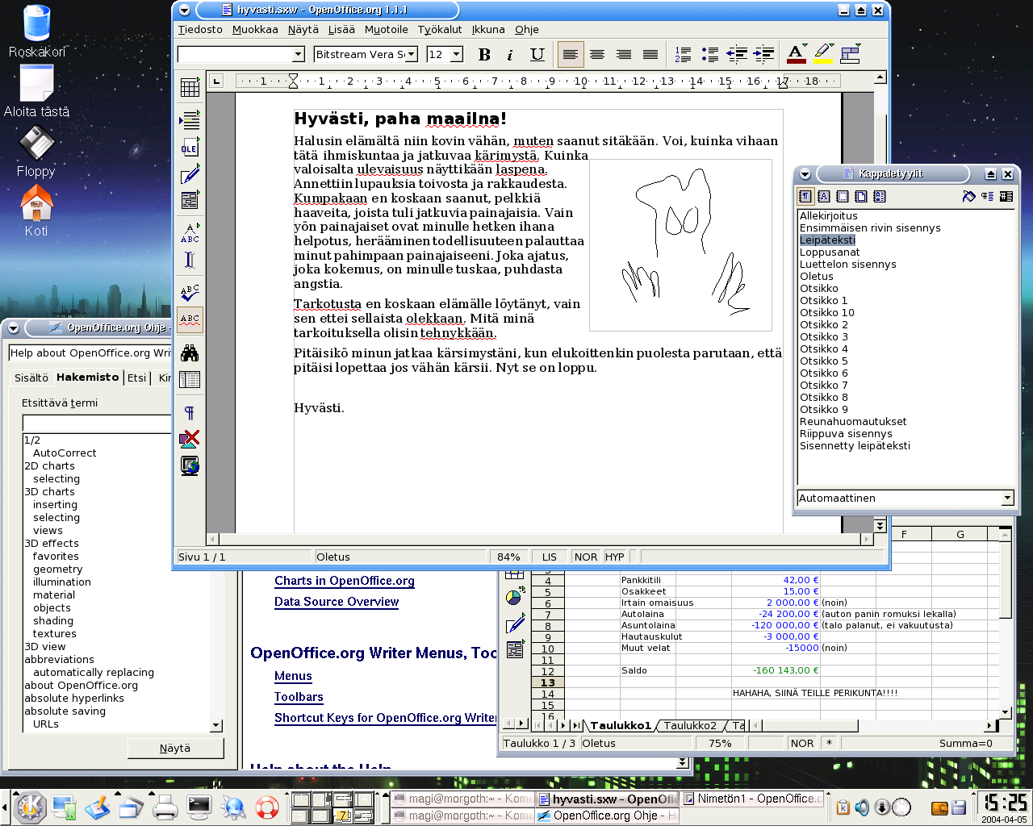This screenshot has height=826, width=1033.
Task: Open the Työkalut menu
Action: (x=440, y=30)
